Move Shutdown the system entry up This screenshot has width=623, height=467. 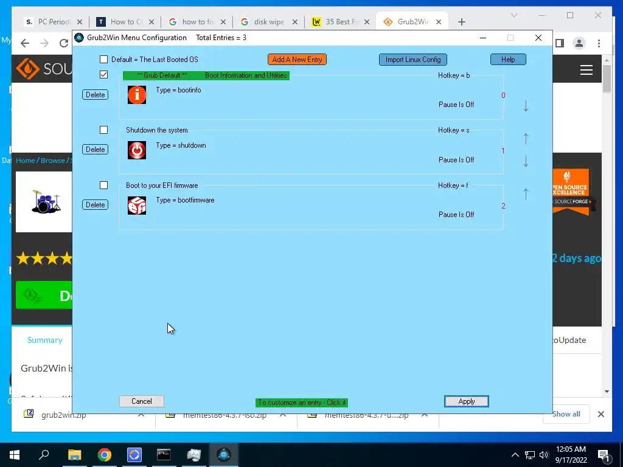point(526,138)
